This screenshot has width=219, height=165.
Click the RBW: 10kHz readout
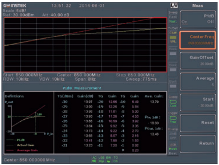pos(16,79)
